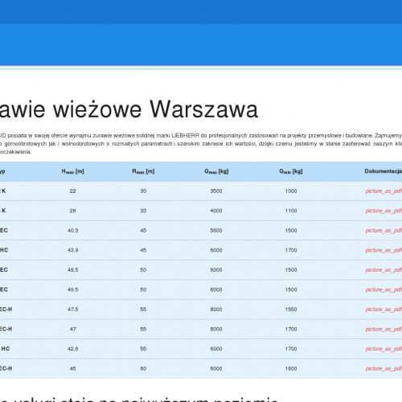Click the word 'LIEBHERR' in the intro paragraph

[185, 135]
